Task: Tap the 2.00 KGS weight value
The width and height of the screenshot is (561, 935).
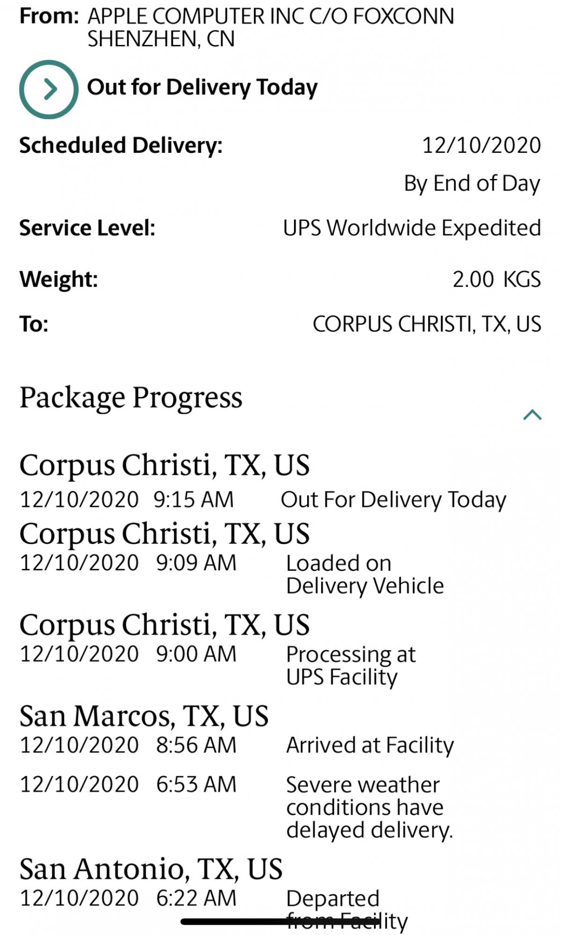Action: click(496, 279)
